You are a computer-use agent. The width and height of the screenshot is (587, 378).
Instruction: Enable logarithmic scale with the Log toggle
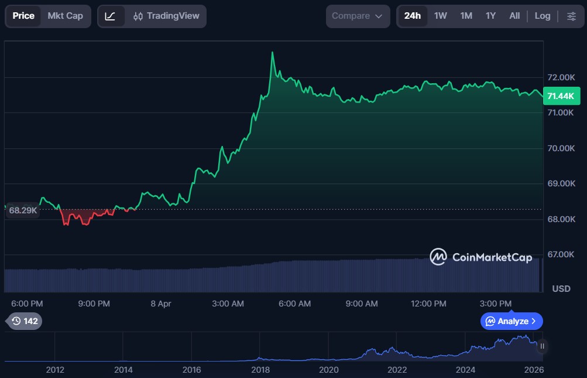point(542,16)
